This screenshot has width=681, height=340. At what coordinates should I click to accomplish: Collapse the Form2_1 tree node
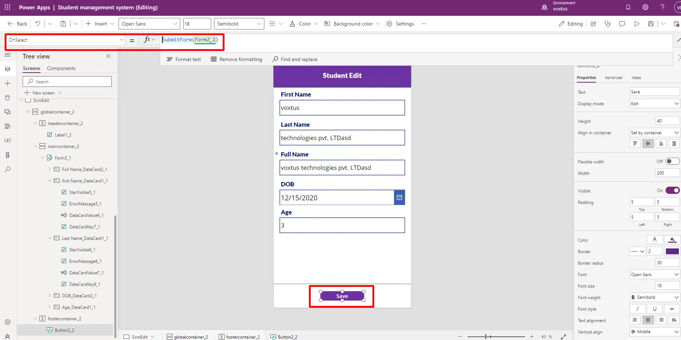click(43, 158)
